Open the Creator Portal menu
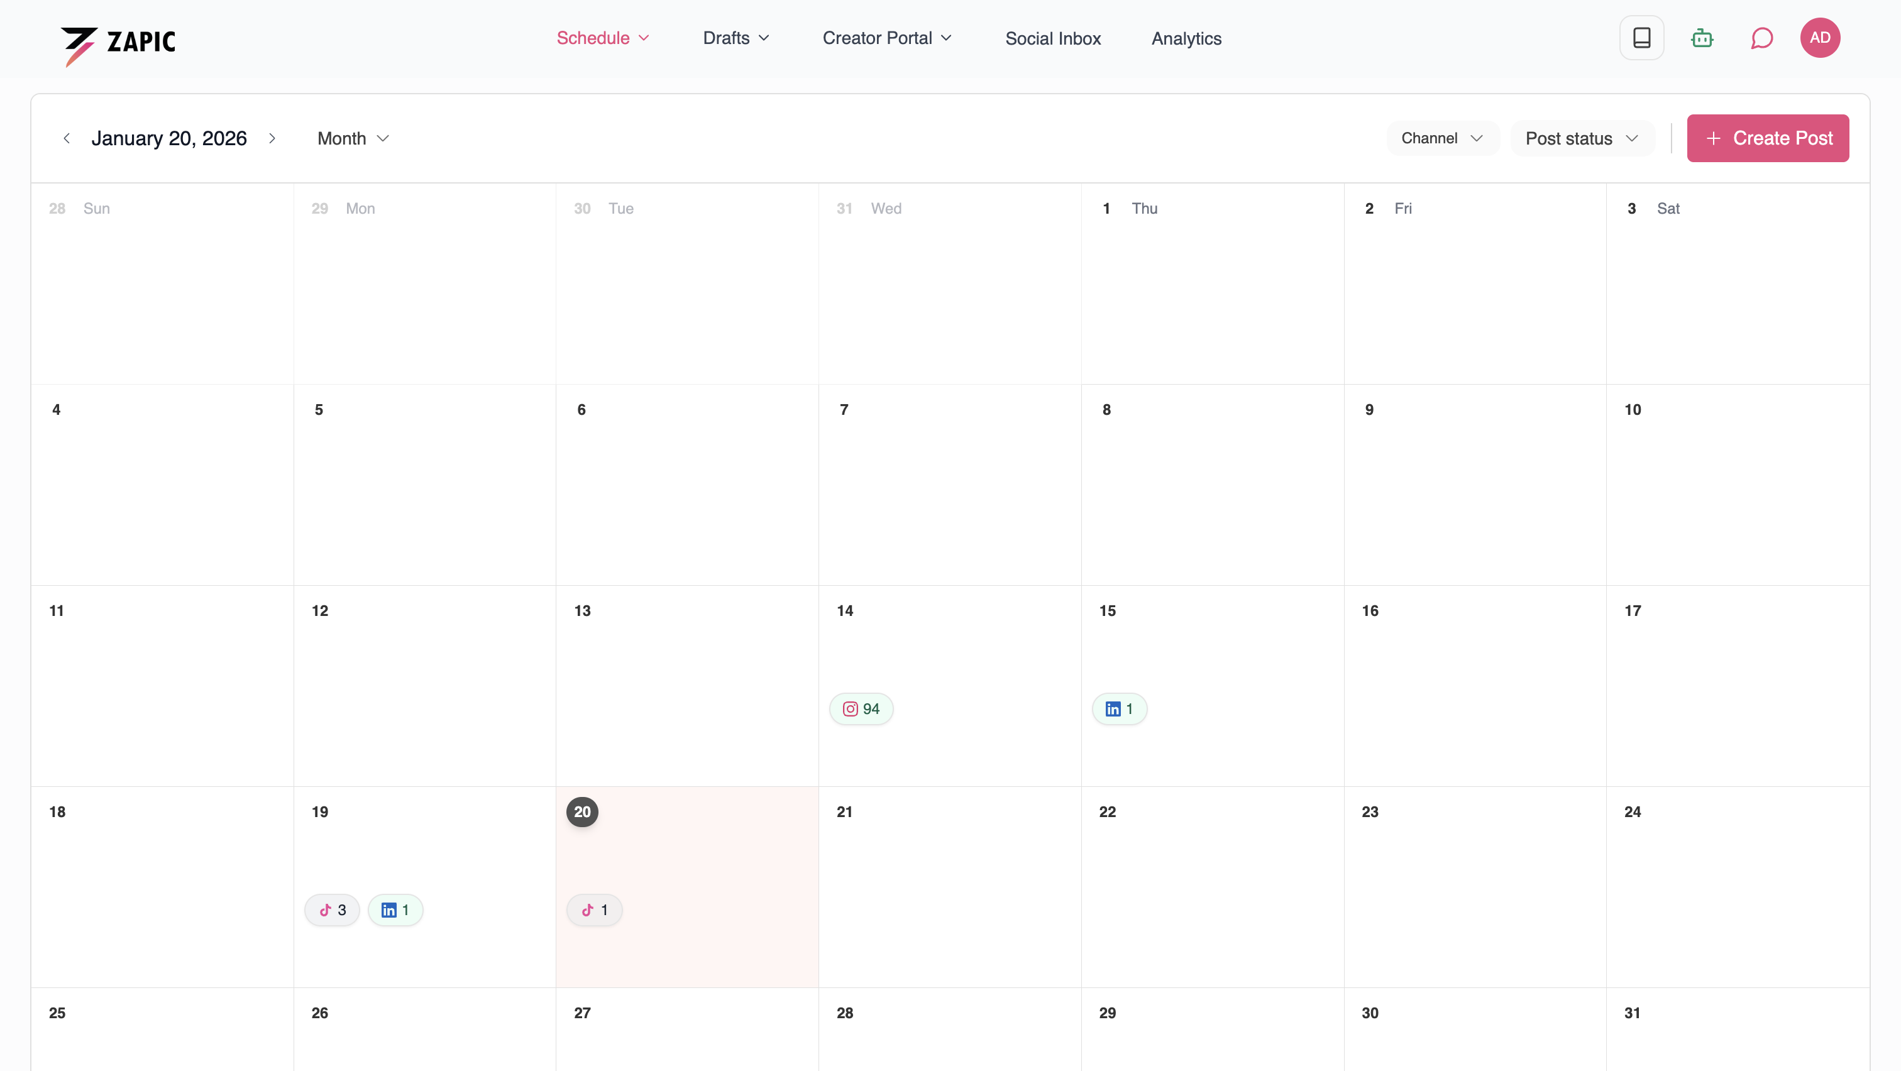Image resolution: width=1901 pixels, height=1071 pixels. point(886,38)
